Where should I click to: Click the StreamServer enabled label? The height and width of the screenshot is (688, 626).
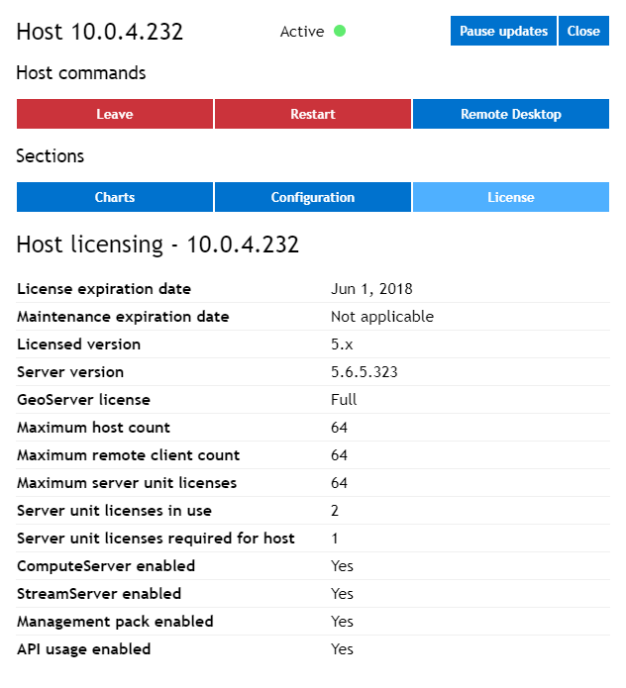coord(99,594)
